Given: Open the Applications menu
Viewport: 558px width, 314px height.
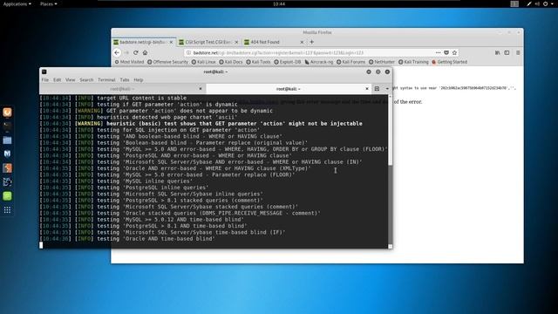Looking at the screenshot, I should click(17, 3).
